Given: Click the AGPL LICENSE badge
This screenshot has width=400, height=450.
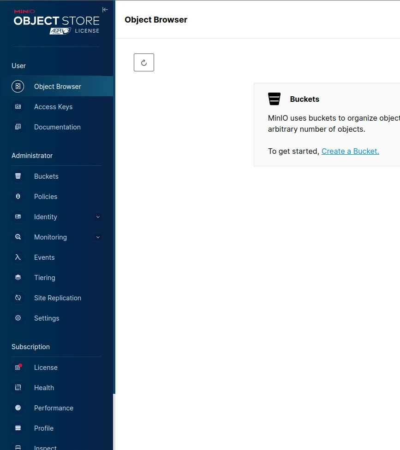Looking at the screenshot, I should coord(74,31).
